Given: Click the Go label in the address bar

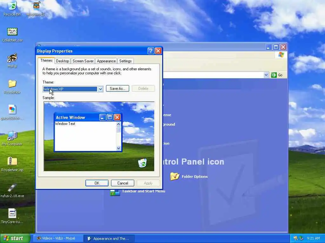Looking at the screenshot, I should (x=280, y=75).
